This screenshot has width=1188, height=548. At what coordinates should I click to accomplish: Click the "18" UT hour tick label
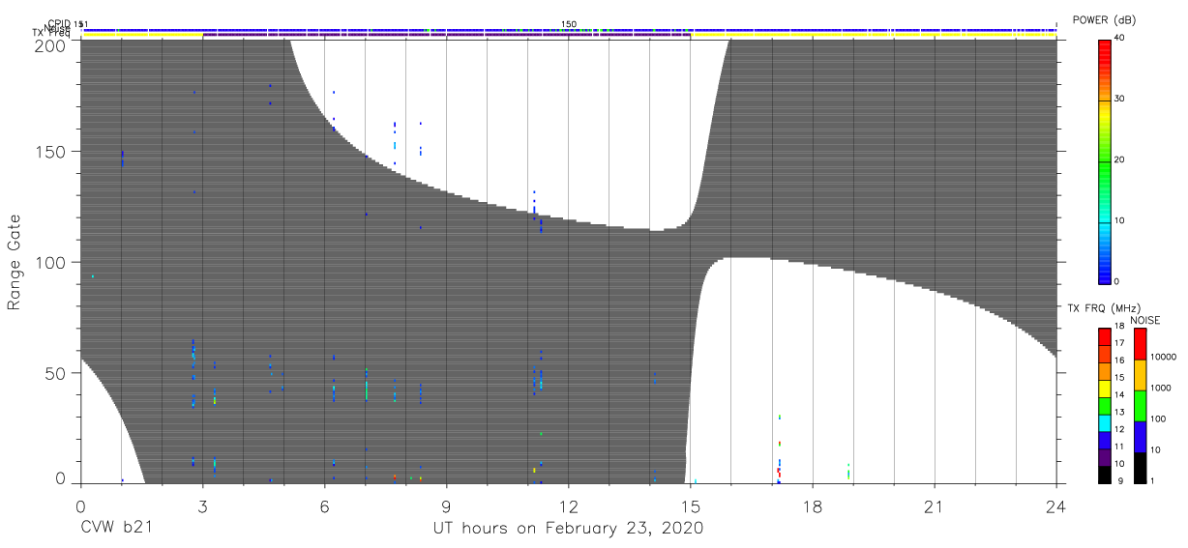point(812,505)
